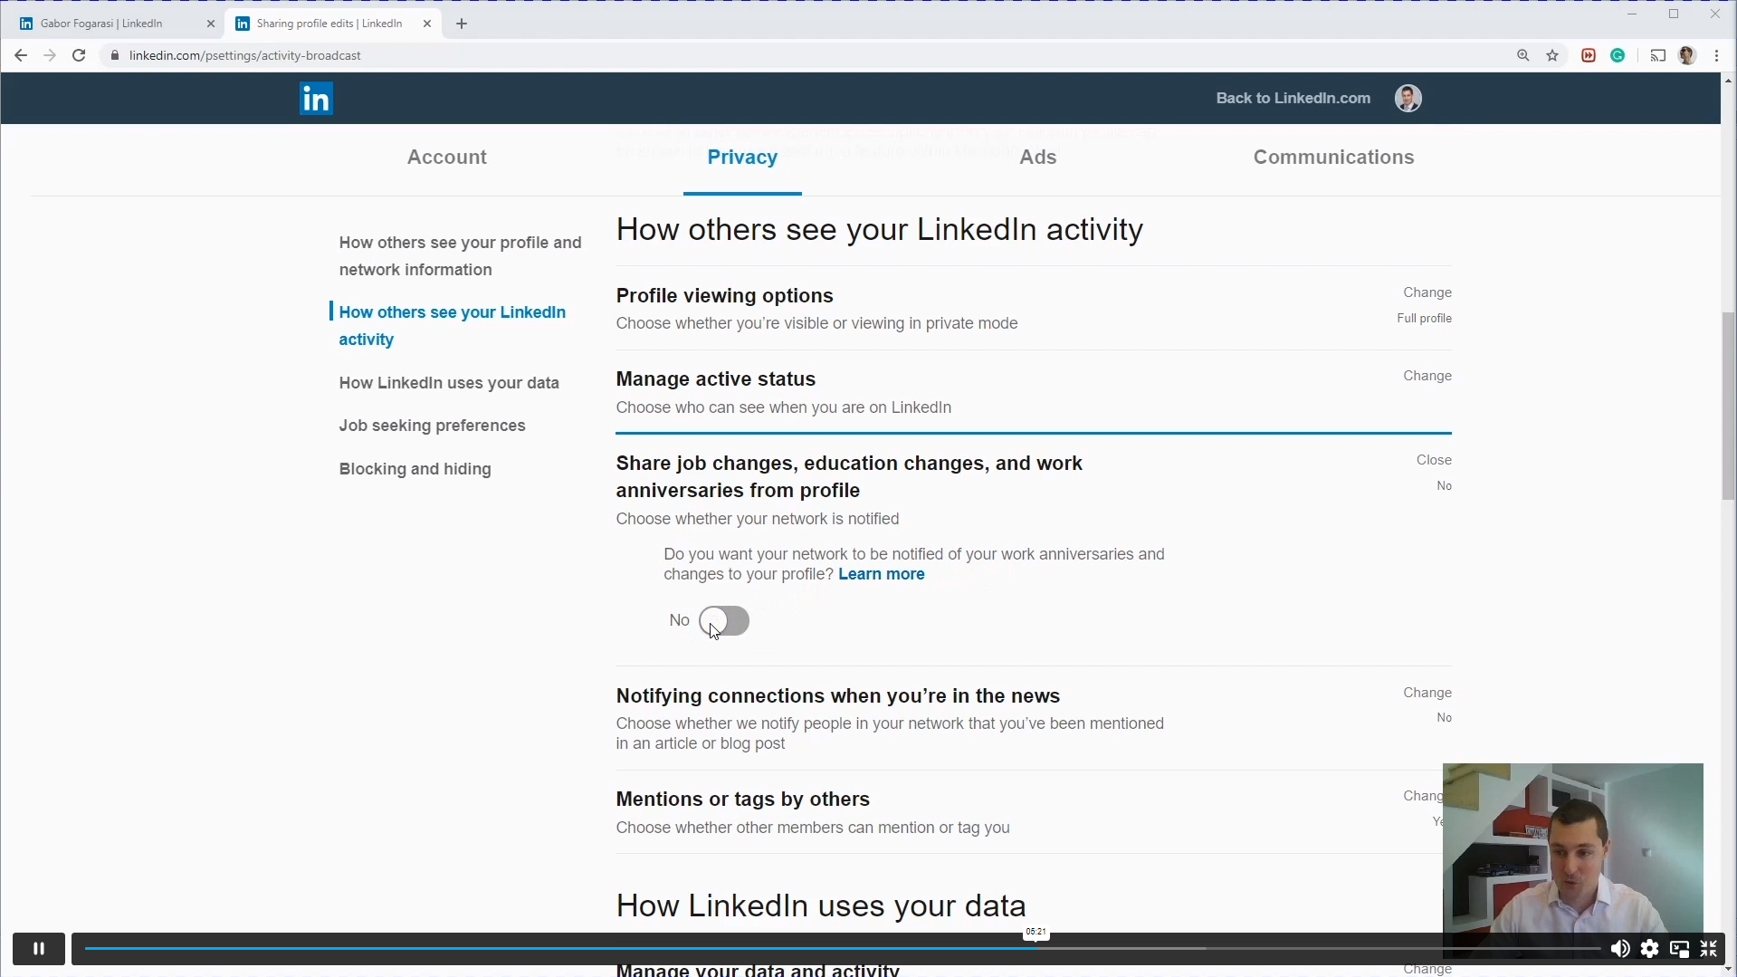
Task: Expand Profile viewing options with Change
Action: [x=1427, y=292]
